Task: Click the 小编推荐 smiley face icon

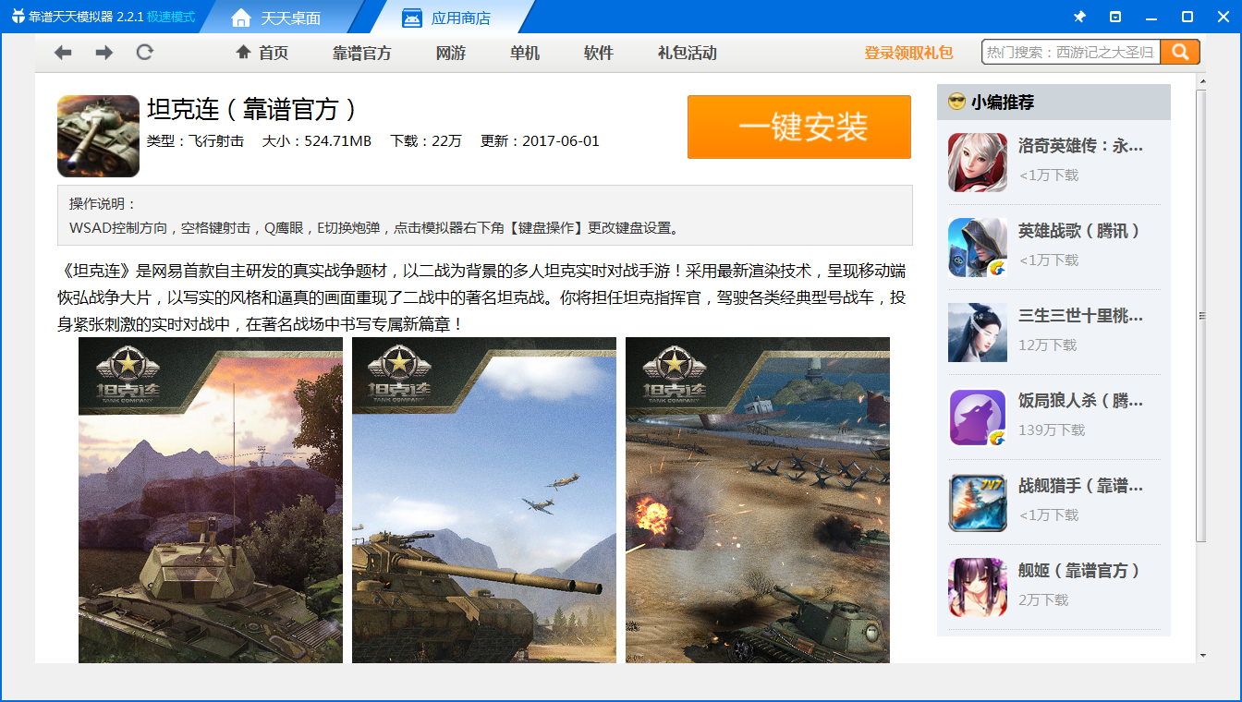Action: pos(956,103)
